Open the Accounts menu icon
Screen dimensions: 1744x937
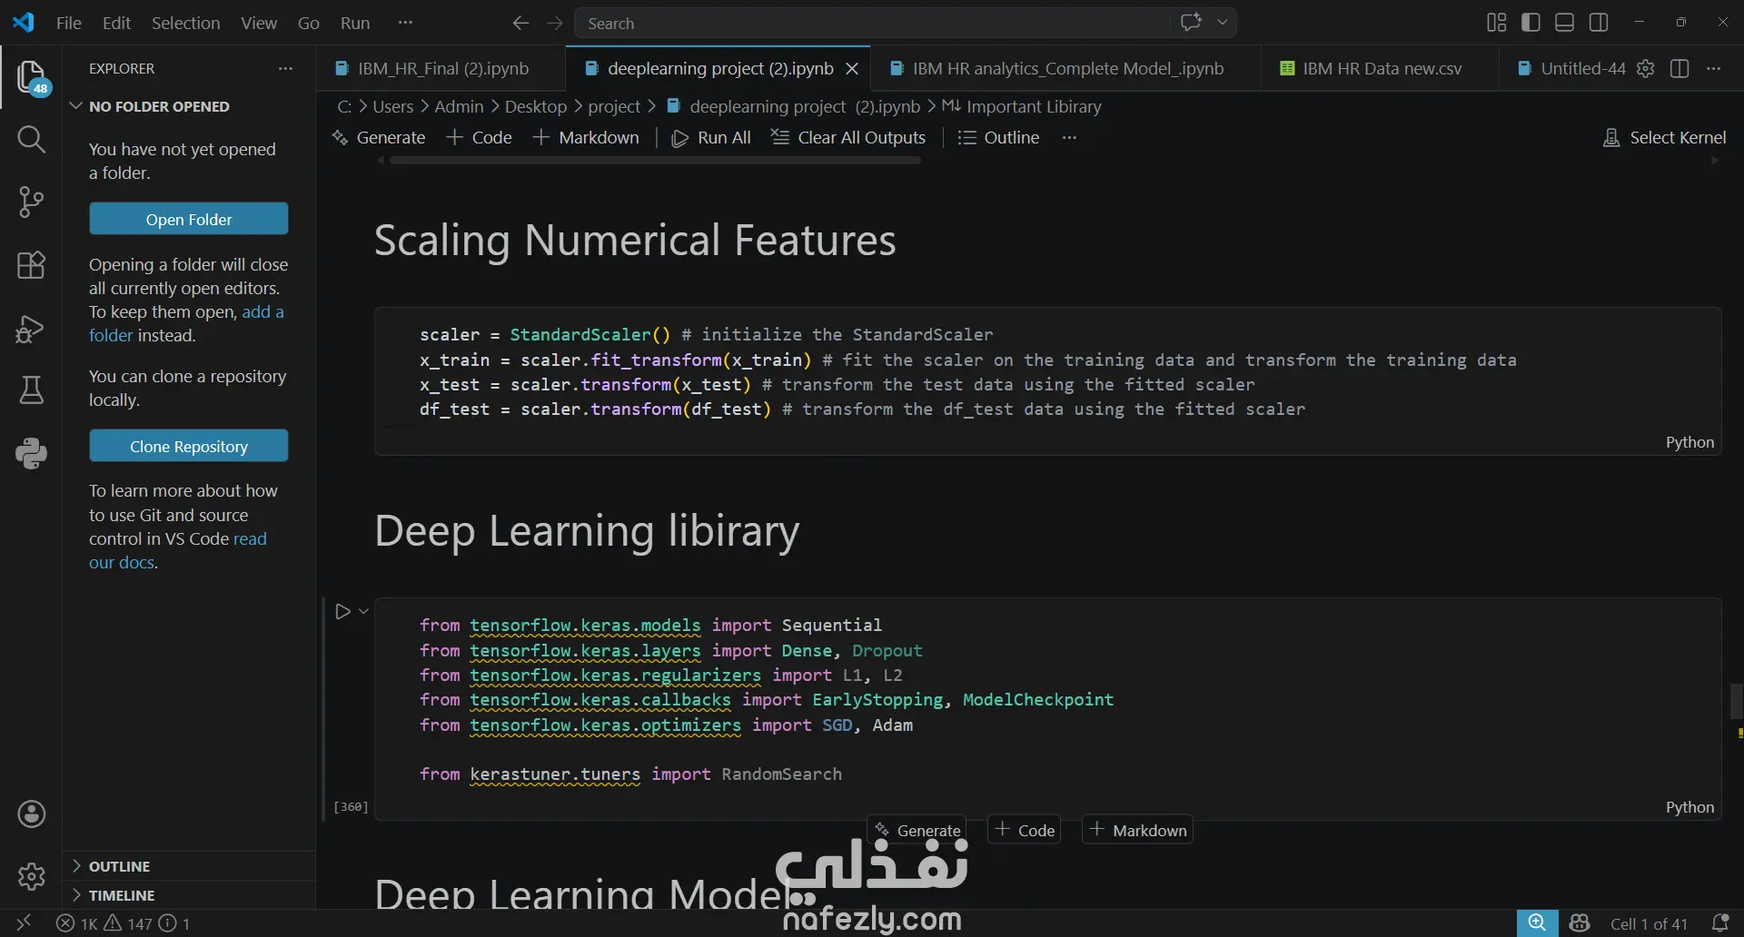(31, 814)
